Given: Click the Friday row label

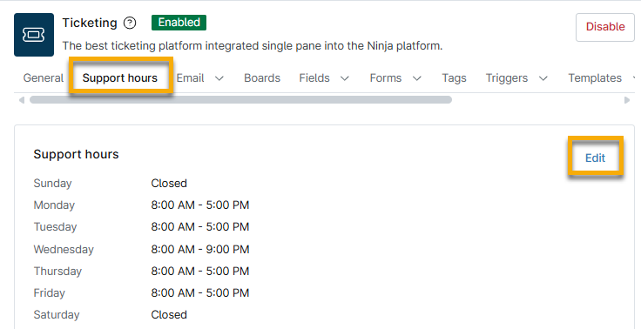Looking at the screenshot, I should tap(50, 292).
